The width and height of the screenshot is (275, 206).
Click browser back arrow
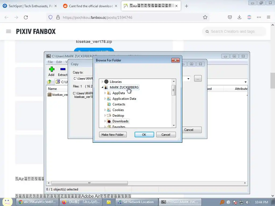point(6,17)
